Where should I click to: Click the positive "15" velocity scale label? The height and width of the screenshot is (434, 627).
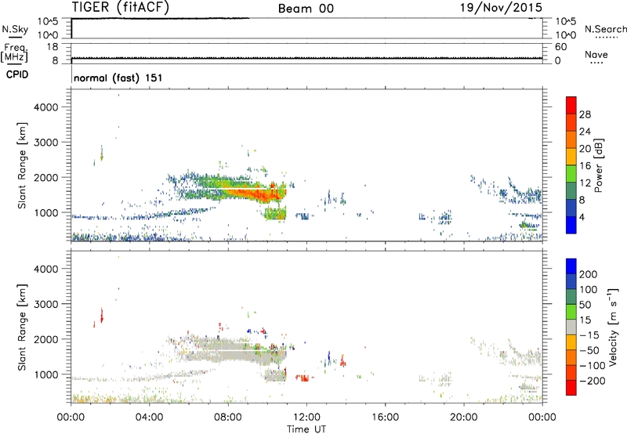coord(585,320)
